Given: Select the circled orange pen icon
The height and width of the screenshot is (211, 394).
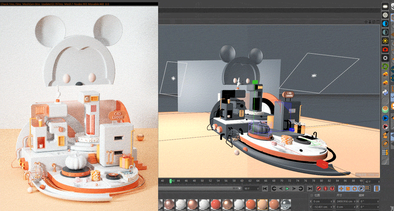Looking at the screenshot, I should coord(385,144).
